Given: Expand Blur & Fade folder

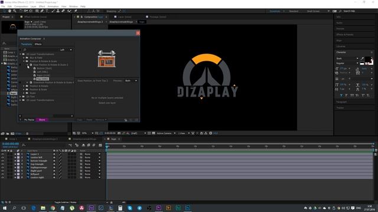Looking at the screenshot, I should (24, 58).
